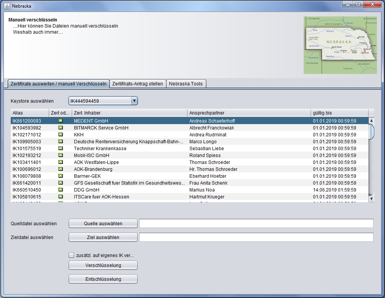Image resolution: width=385 pixels, height=298 pixels.
Task: Click certificate icon in AOK Westfalen-Lippe row
Action: click(x=61, y=162)
